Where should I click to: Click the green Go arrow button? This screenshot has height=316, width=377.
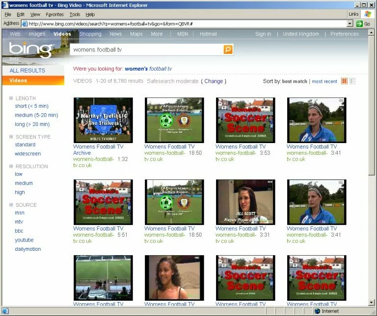pos(359,24)
